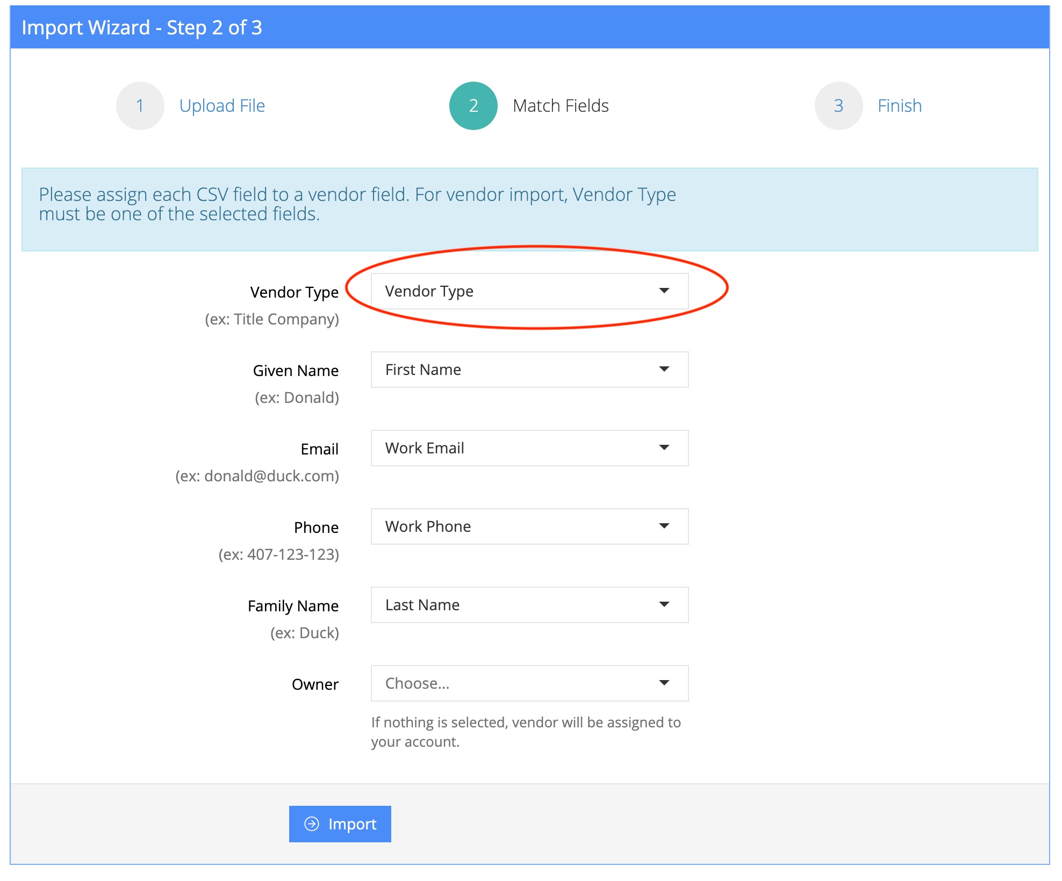
Task: Click the Work Phone dropdown caret
Action: click(664, 526)
